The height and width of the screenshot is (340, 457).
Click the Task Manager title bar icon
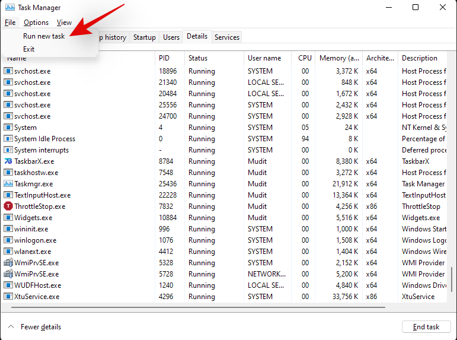click(x=9, y=8)
